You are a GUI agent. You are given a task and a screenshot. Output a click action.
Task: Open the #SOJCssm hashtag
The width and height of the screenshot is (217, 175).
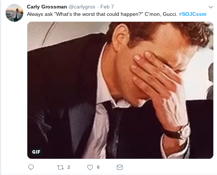193,14
